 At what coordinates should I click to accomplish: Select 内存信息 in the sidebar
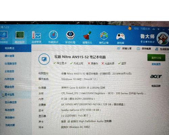(x=9, y=79)
